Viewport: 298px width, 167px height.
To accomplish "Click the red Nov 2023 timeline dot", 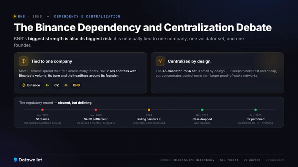I will click(x=96, y=110).
